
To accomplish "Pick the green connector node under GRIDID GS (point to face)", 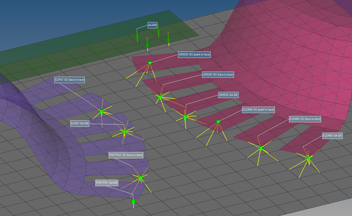I will (x=150, y=63).
